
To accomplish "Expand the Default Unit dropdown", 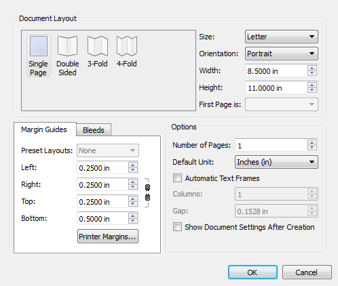I will pyautogui.click(x=276, y=162).
